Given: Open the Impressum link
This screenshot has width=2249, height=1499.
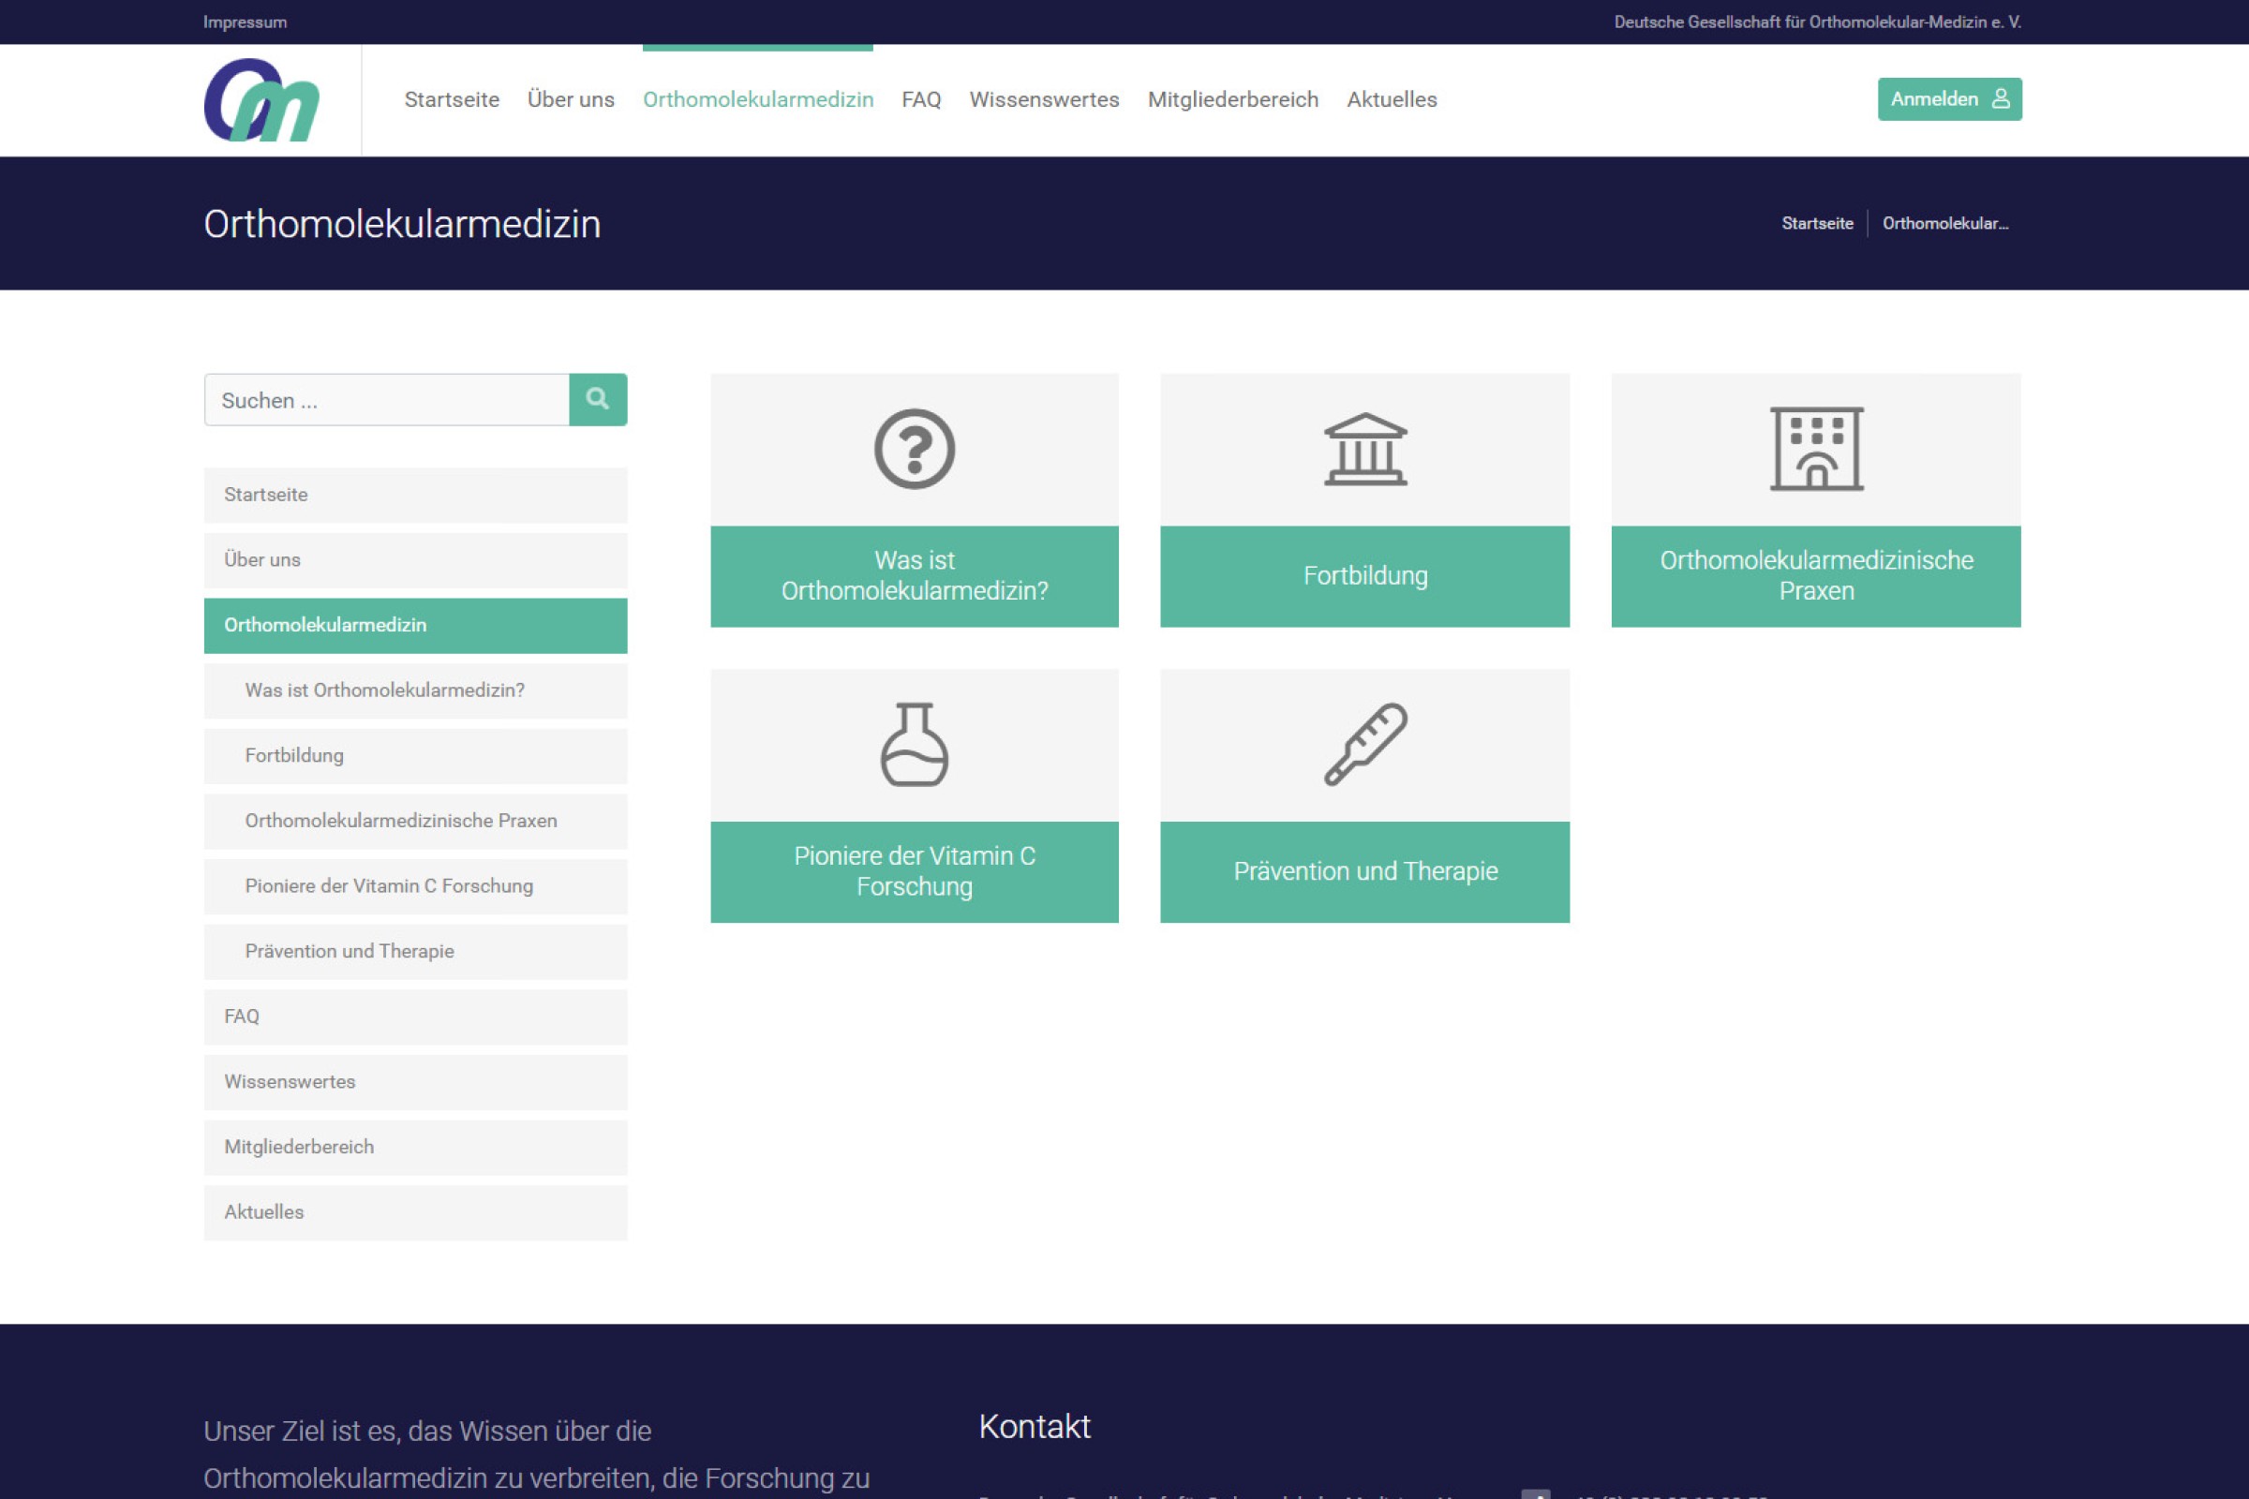Looking at the screenshot, I should [245, 22].
